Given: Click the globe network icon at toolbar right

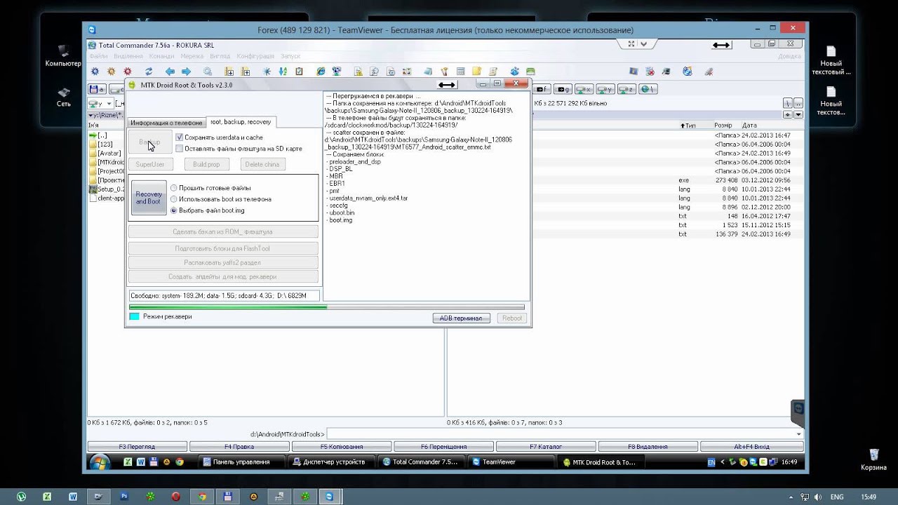Looking at the screenshot, I should 688,71.
